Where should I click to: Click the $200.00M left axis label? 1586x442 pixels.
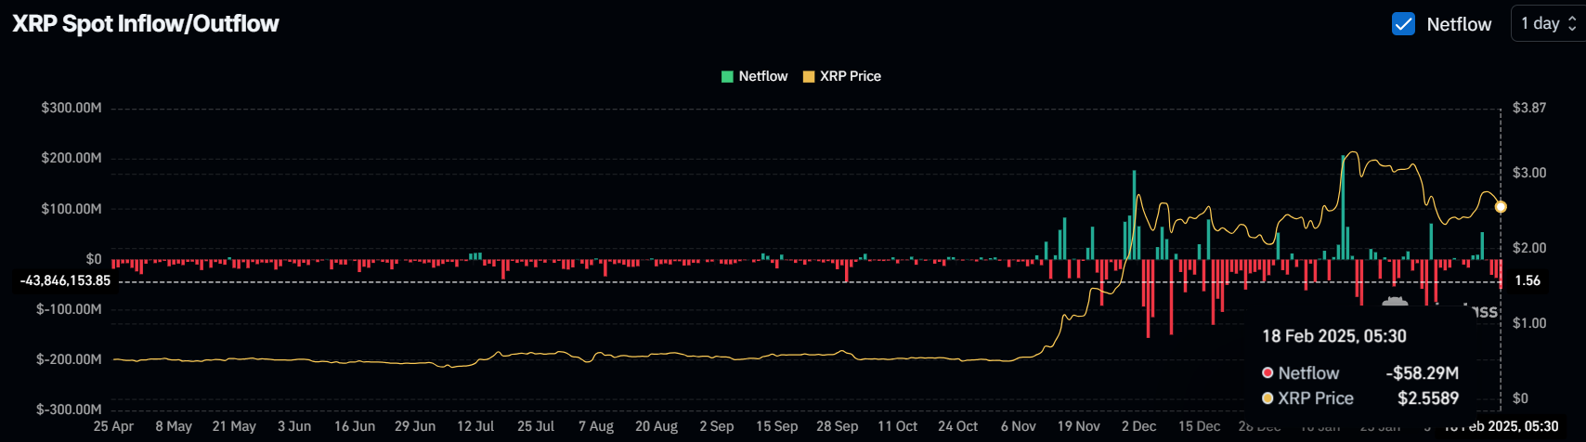coord(71,158)
